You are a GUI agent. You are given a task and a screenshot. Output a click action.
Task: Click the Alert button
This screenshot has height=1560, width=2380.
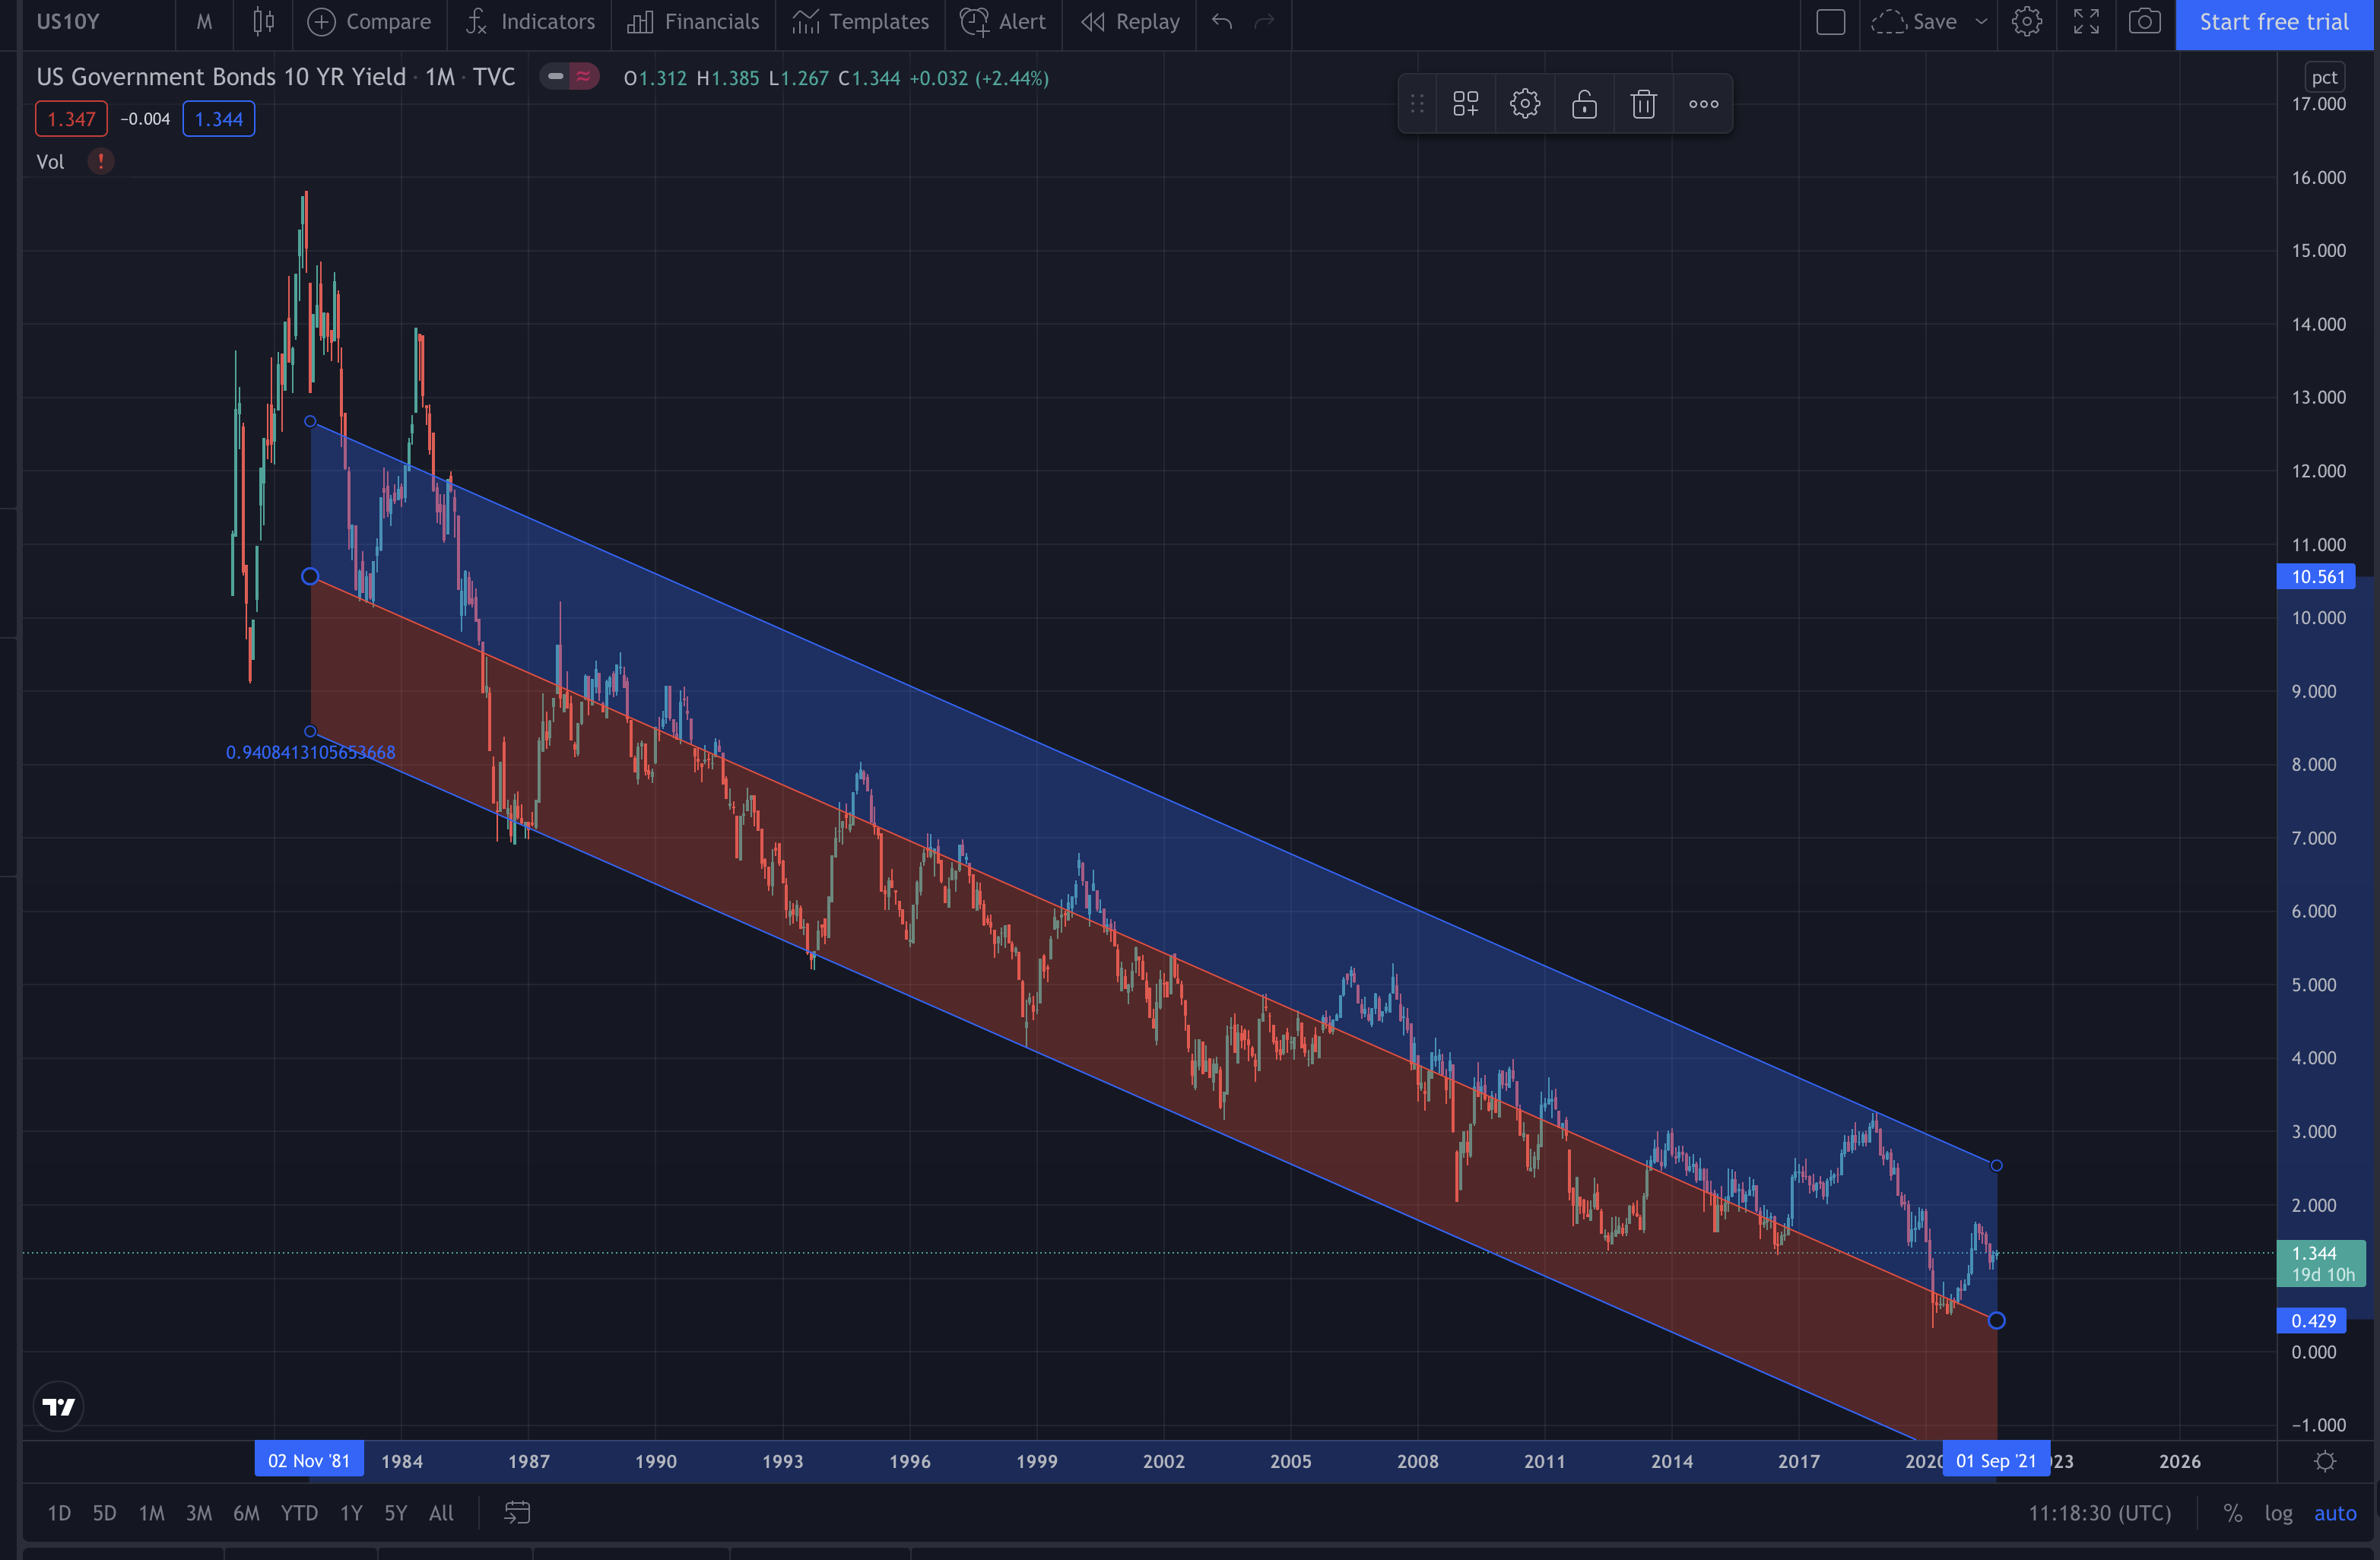click(1003, 22)
